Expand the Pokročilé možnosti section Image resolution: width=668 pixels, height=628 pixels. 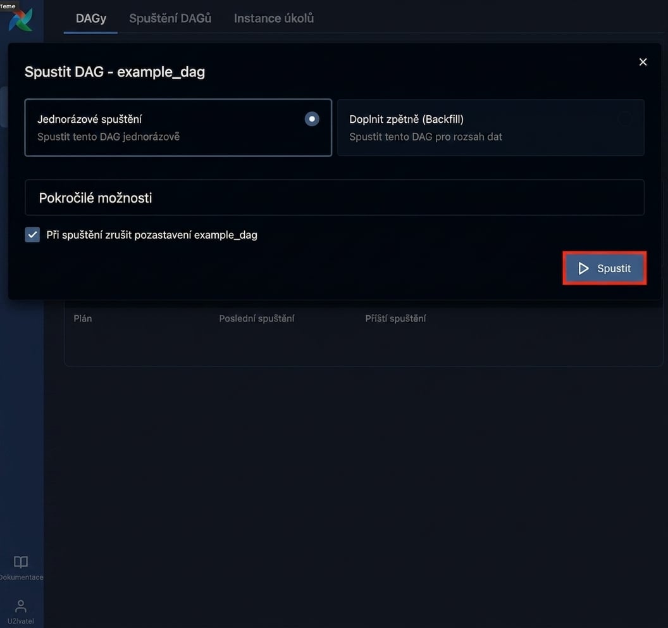point(335,198)
